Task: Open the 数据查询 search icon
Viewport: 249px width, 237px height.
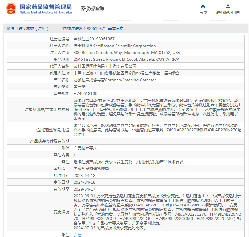Action: (x=84, y=9)
